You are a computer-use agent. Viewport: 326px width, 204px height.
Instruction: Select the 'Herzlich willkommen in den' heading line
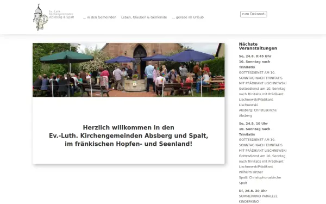coord(128,128)
